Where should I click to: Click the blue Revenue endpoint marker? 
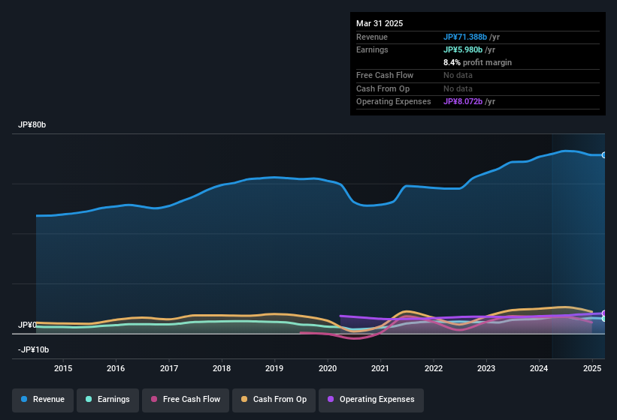604,155
